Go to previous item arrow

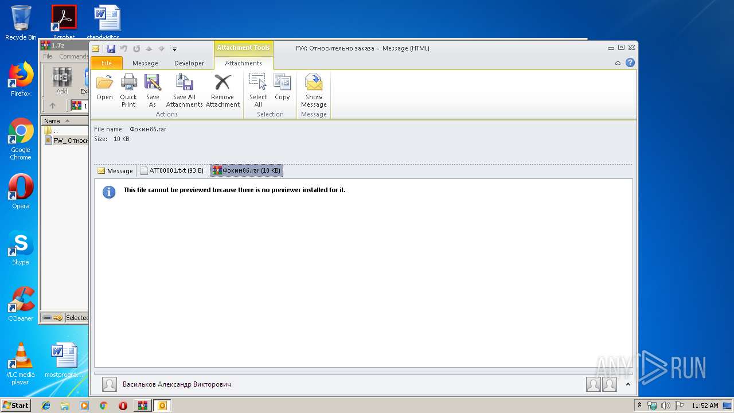tap(149, 49)
